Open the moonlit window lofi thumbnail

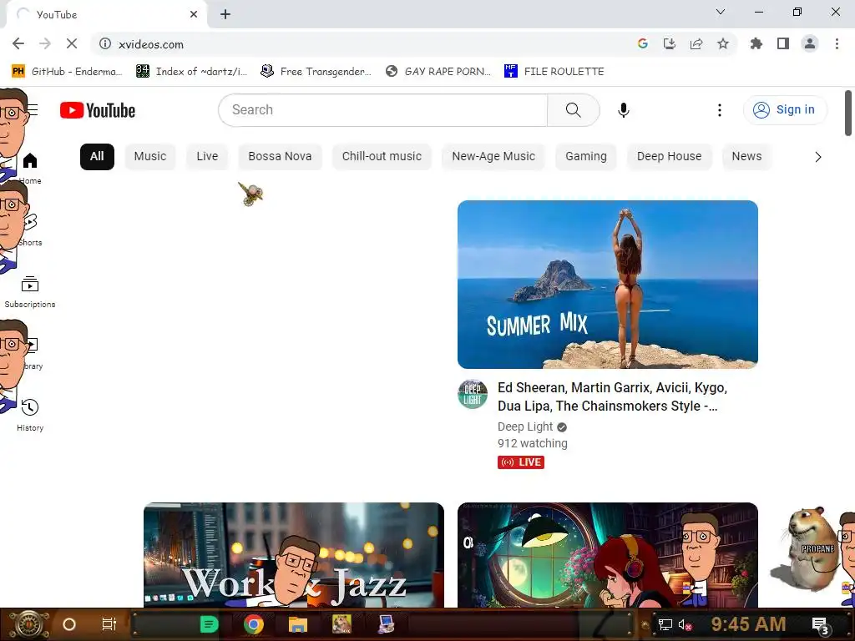608,555
